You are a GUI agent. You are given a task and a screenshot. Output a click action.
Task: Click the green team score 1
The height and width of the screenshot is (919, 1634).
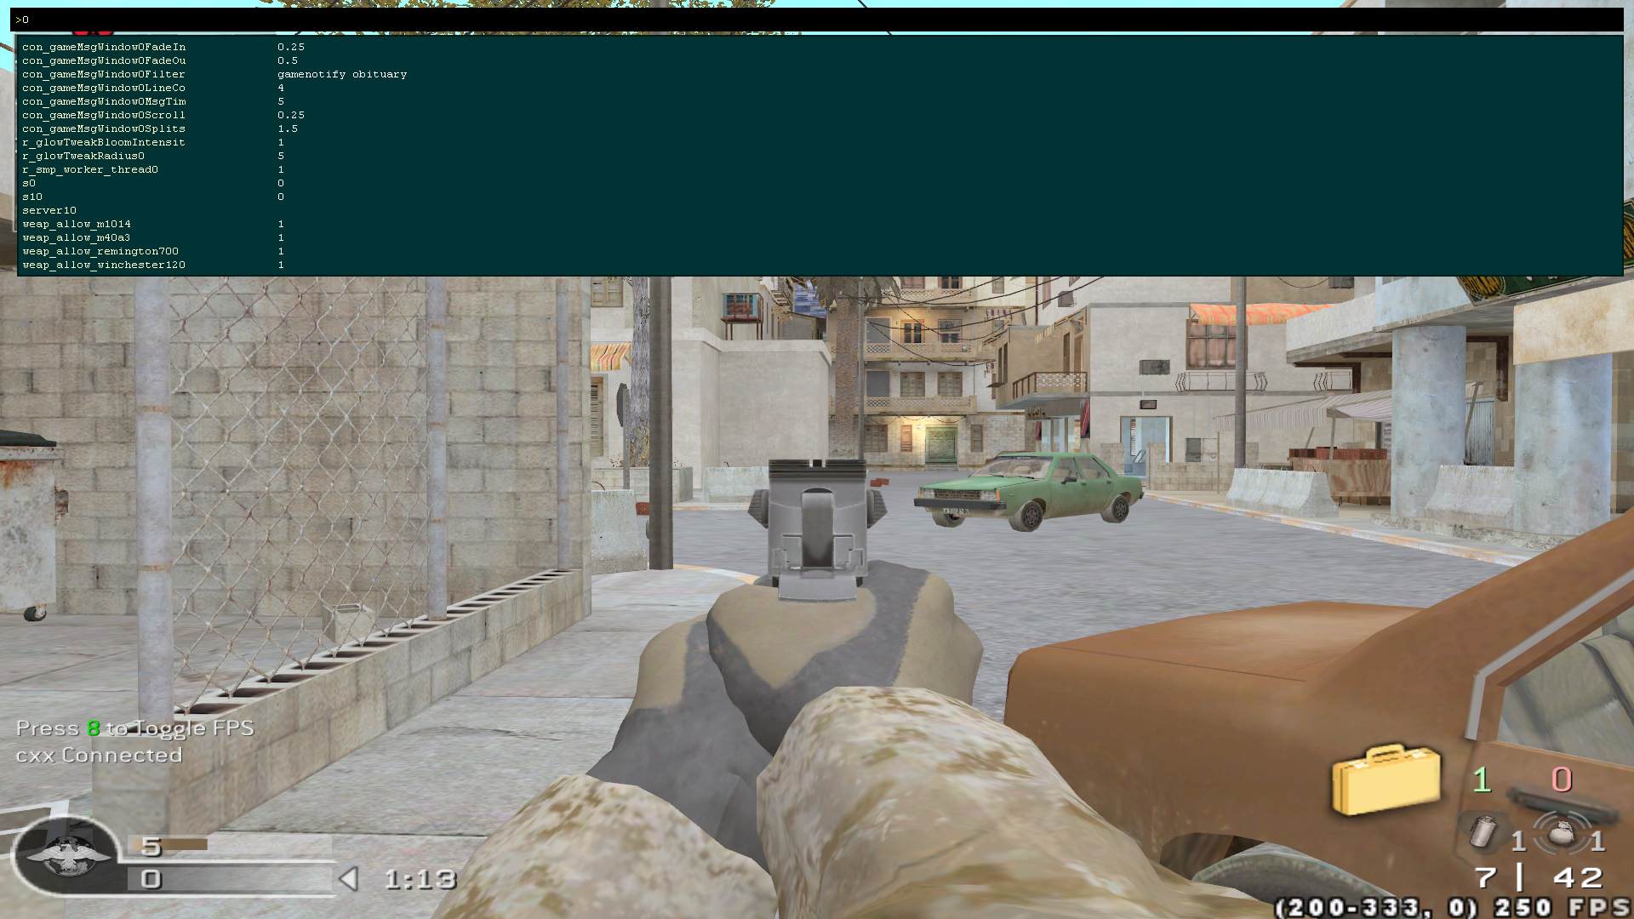tap(1482, 779)
